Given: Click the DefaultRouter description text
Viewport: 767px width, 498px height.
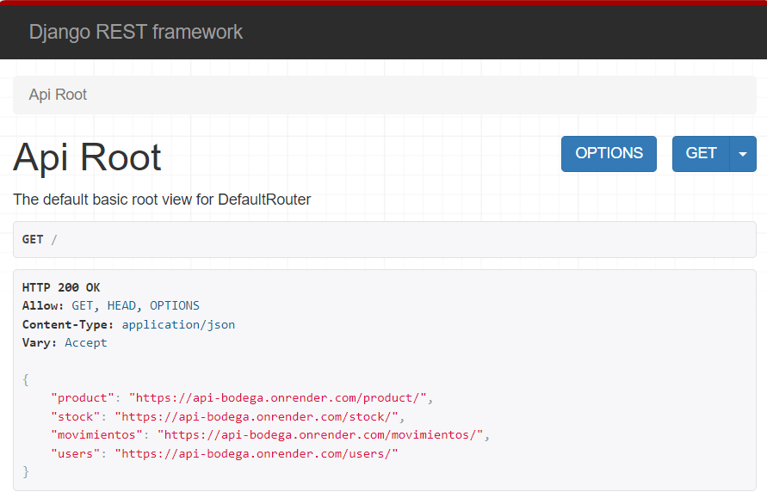Looking at the screenshot, I should coord(162,200).
